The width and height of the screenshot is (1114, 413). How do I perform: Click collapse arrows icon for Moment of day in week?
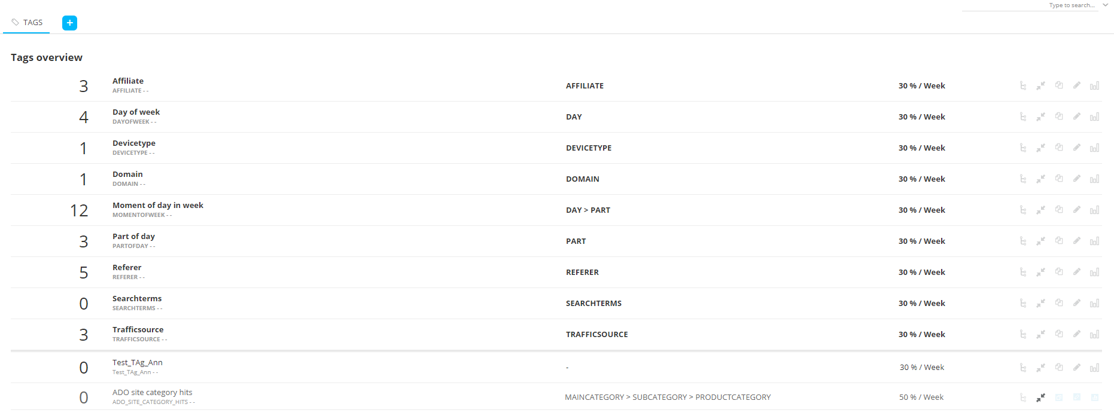1040,210
